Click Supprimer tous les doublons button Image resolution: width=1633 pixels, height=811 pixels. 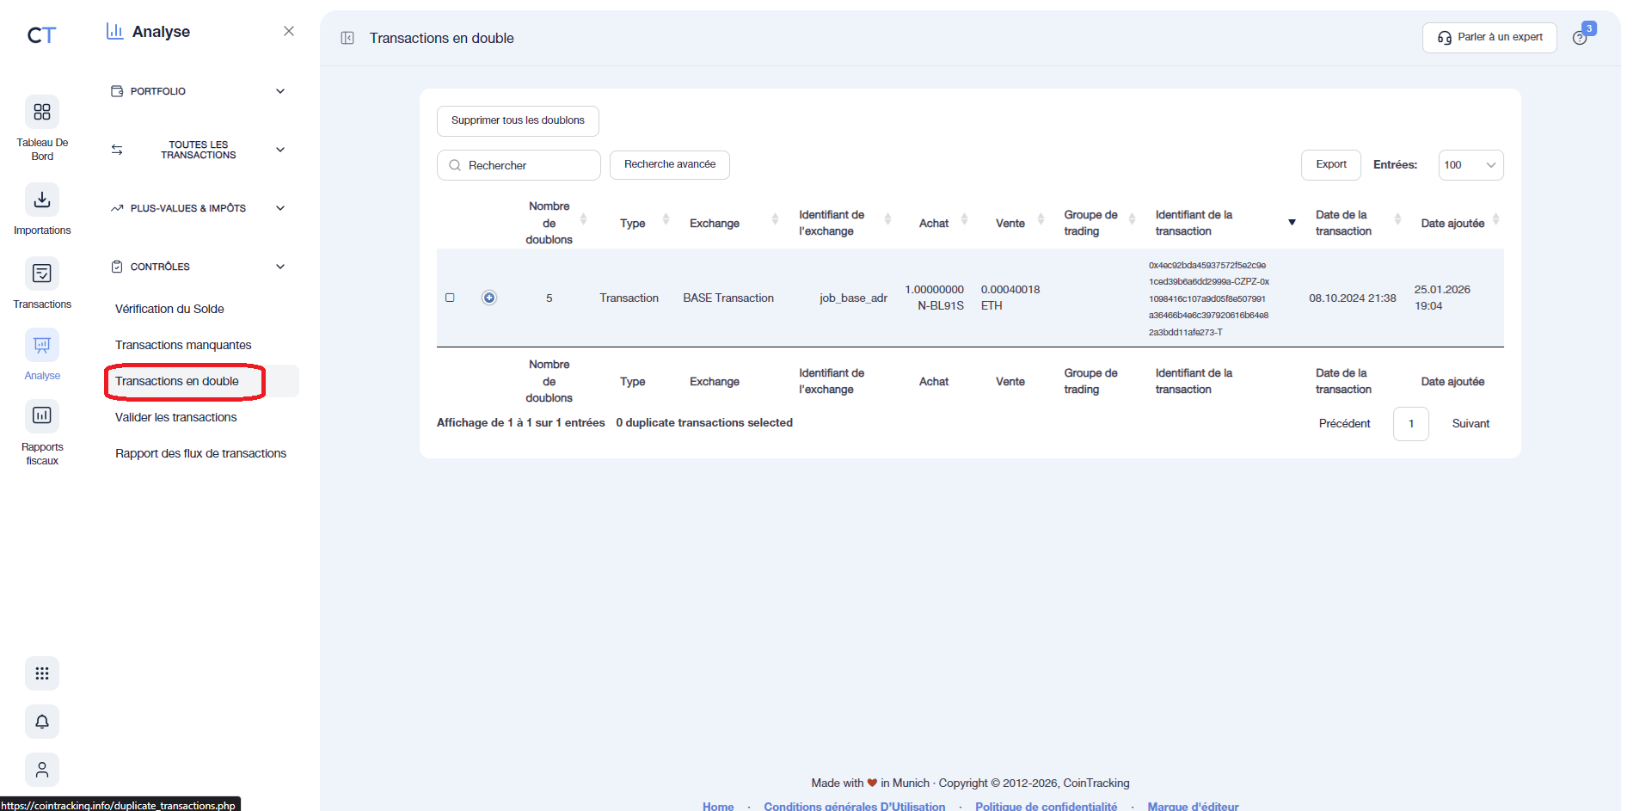click(517, 120)
